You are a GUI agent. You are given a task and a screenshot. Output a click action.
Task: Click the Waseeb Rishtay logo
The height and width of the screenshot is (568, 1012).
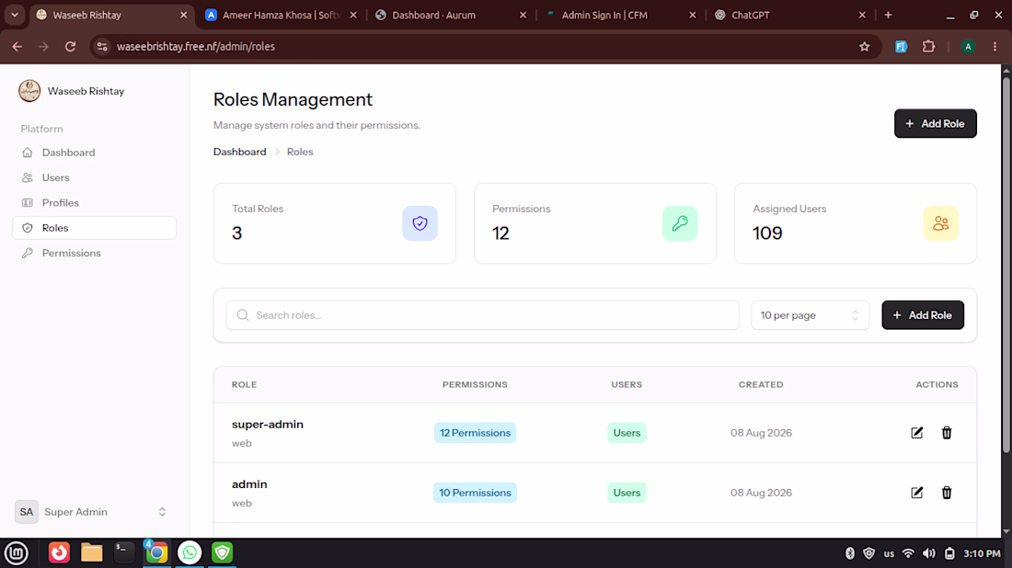(x=29, y=91)
